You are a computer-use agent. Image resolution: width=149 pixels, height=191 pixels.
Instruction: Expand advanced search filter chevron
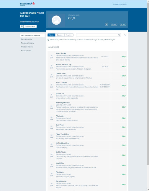125,35
